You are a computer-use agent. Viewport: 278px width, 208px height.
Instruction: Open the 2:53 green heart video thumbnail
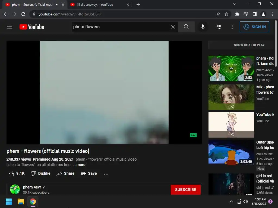pyautogui.click(x=231, y=69)
